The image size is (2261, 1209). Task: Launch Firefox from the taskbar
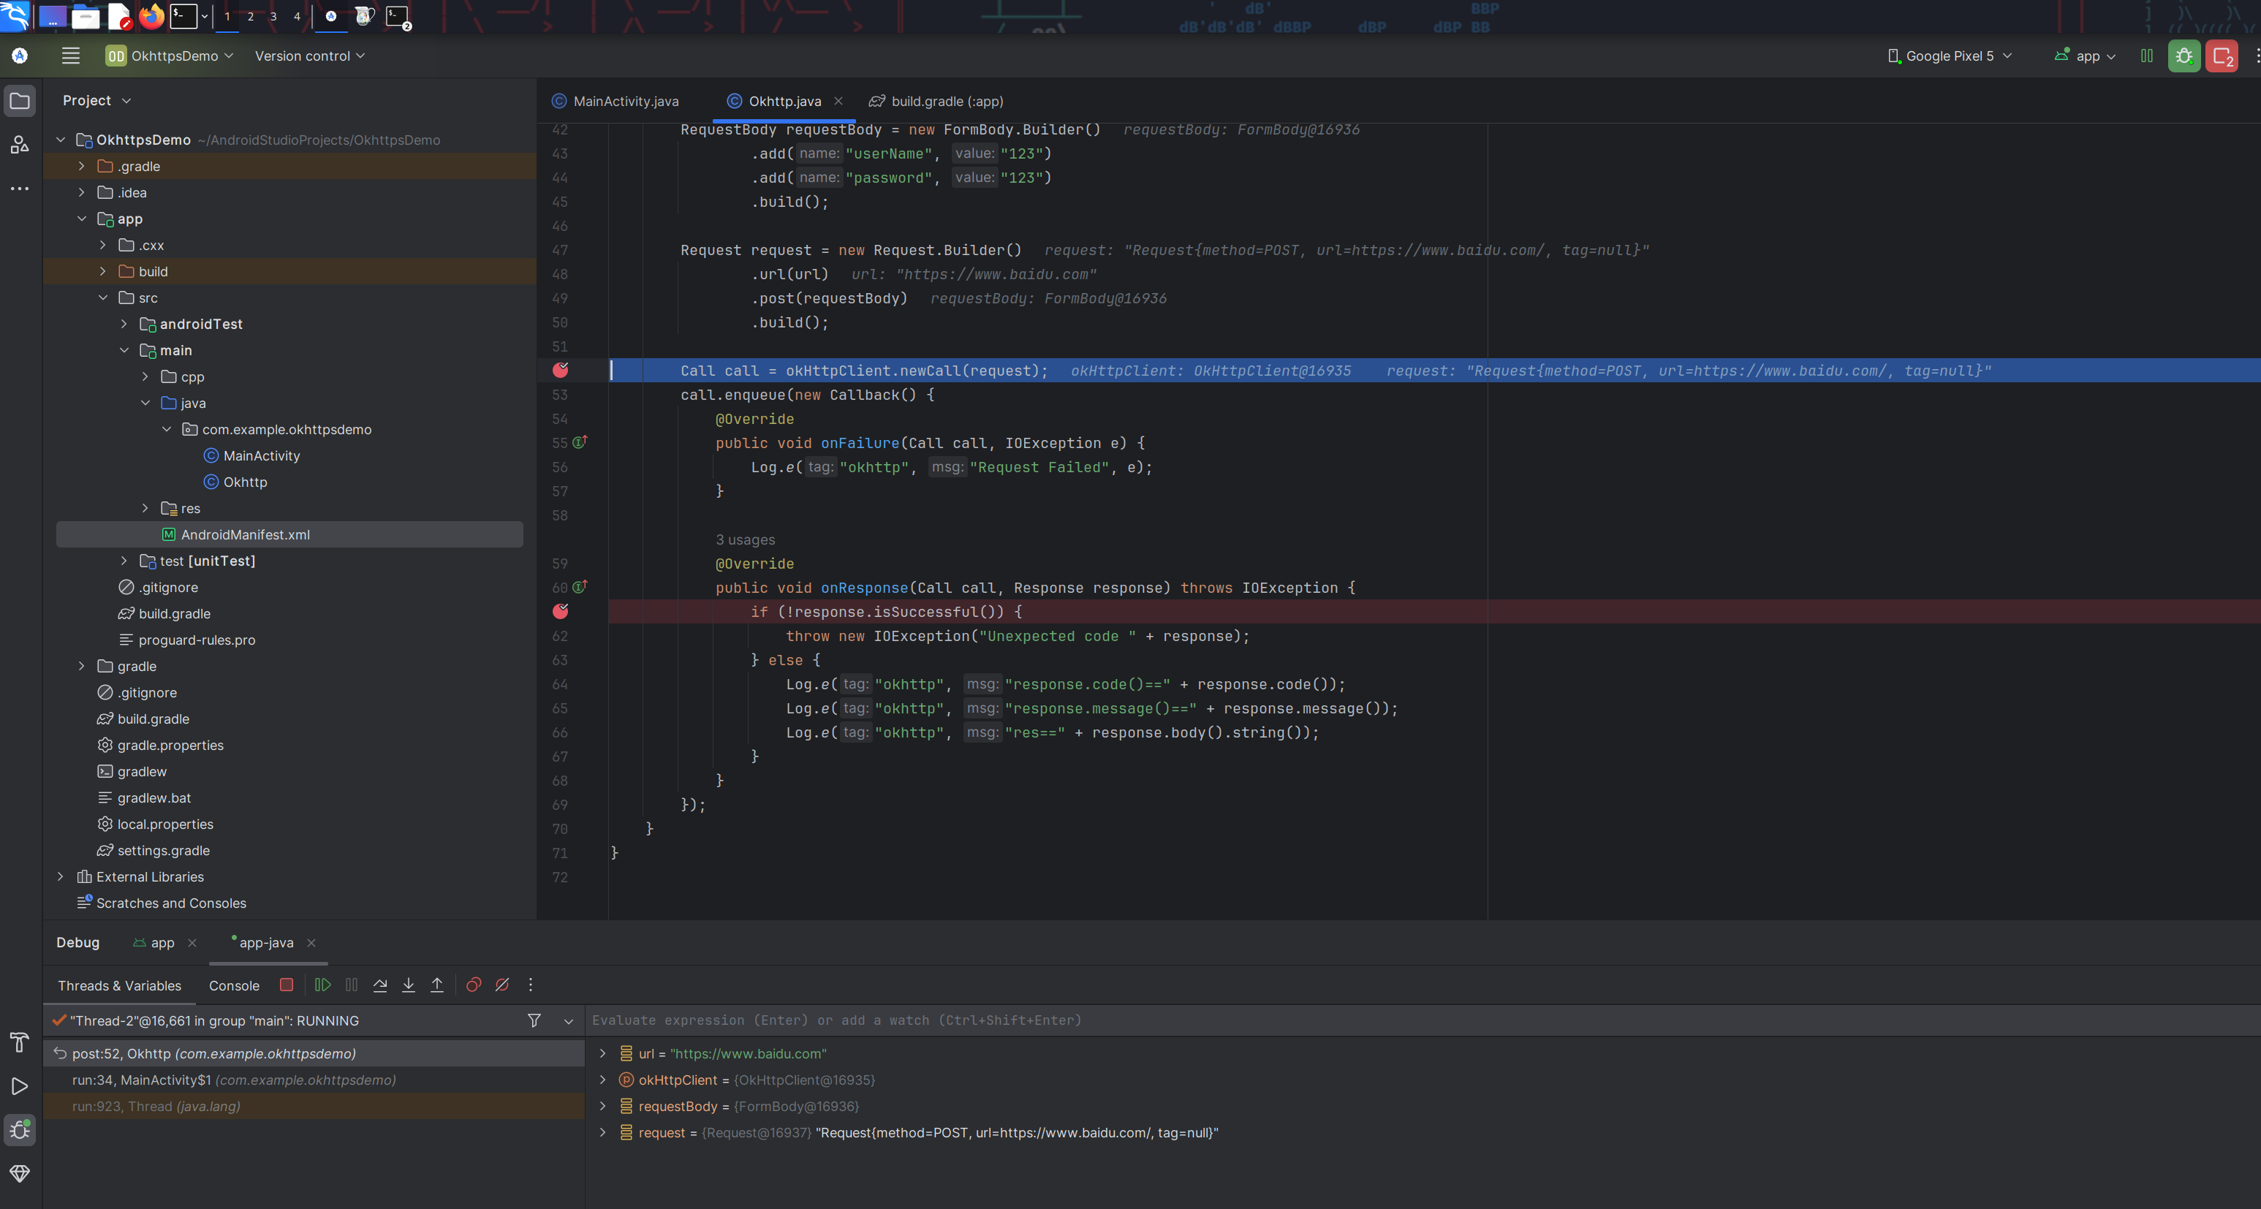[x=152, y=16]
